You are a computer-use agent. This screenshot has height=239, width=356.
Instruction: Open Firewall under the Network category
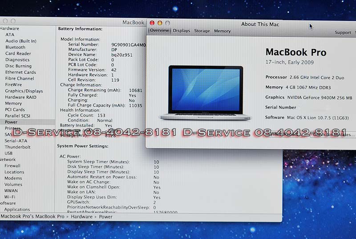[12, 166]
